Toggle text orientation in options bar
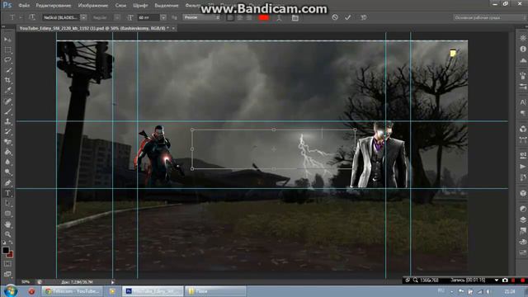The image size is (528, 297). point(31,17)
